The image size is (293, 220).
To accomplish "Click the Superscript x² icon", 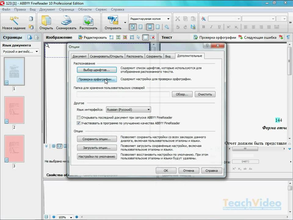I will (x=228, y=27).
